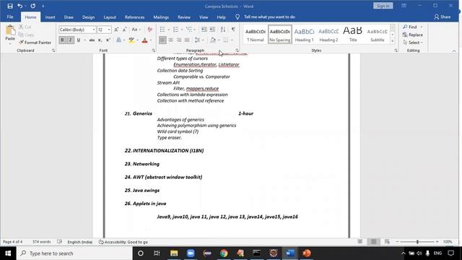Switch to the Insert tab
Image resolution: width=462 pixels, height=260 pixels.
50,17
